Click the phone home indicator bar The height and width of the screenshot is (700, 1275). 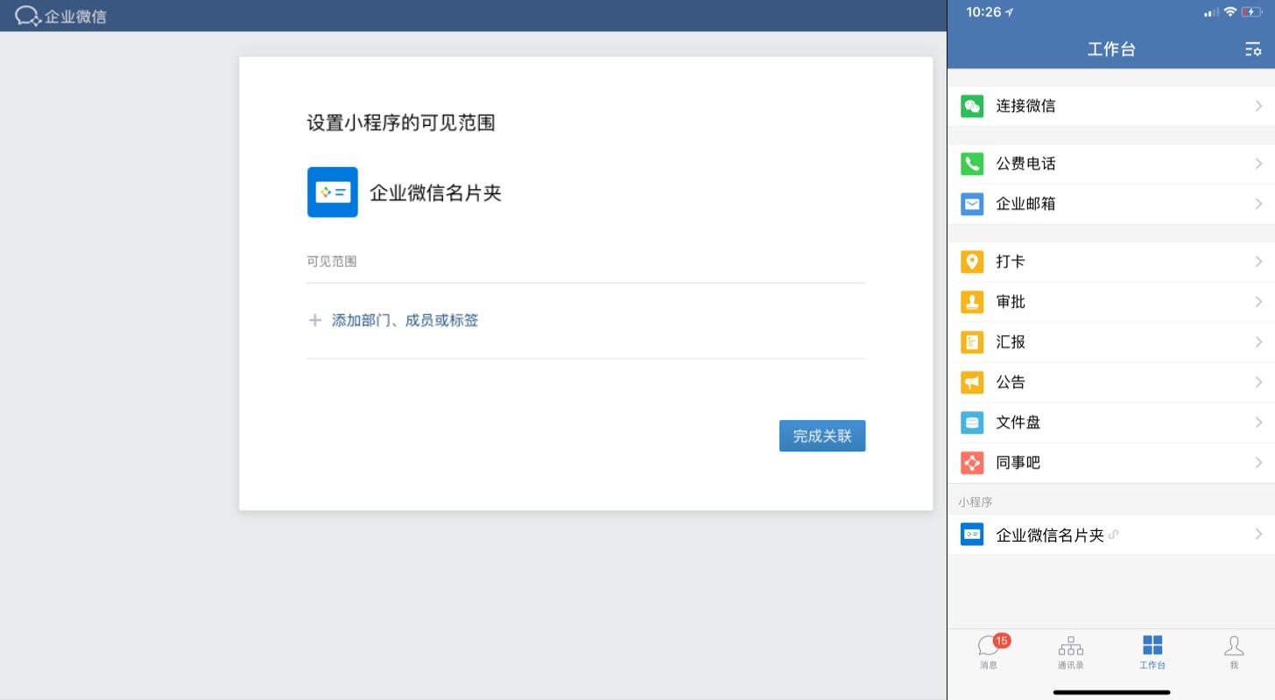[1111, 692]
